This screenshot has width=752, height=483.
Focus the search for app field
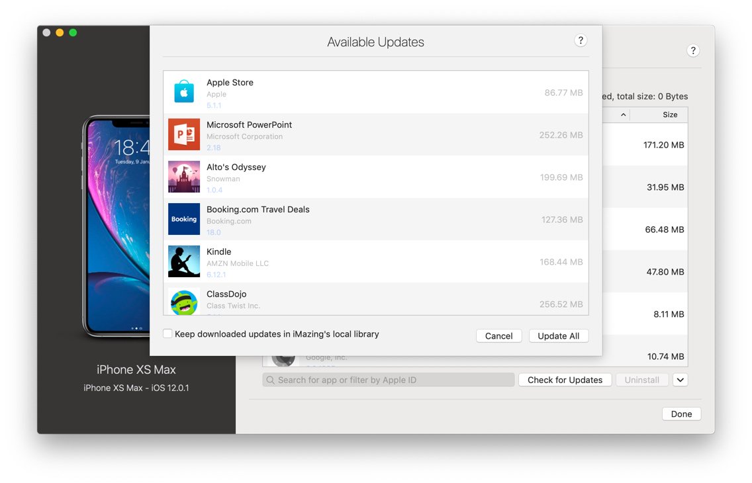click(x=389, y=380)
